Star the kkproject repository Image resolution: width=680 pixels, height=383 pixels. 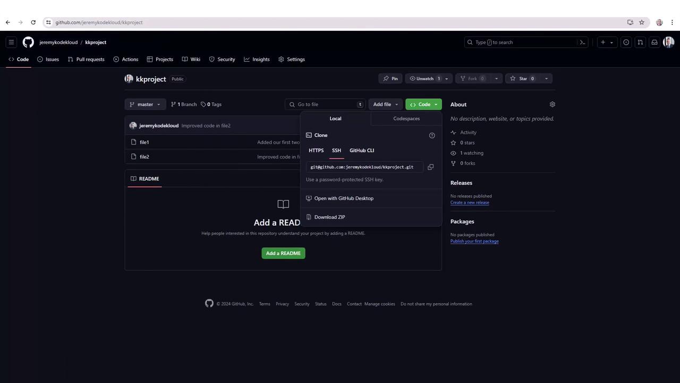tap(523, 79)
